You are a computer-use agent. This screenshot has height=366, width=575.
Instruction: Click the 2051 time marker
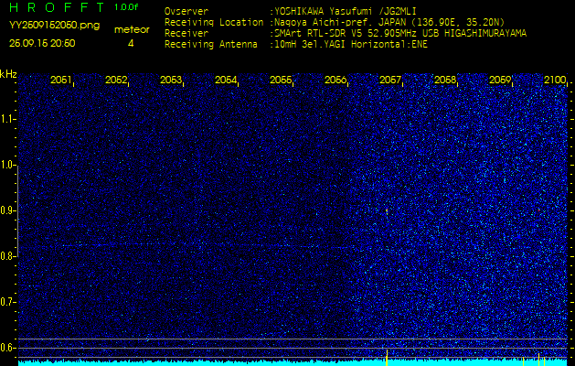(61, 80)
